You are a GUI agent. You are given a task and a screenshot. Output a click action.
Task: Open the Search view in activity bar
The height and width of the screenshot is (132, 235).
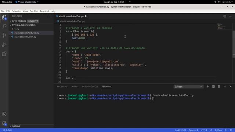[4, 26]
